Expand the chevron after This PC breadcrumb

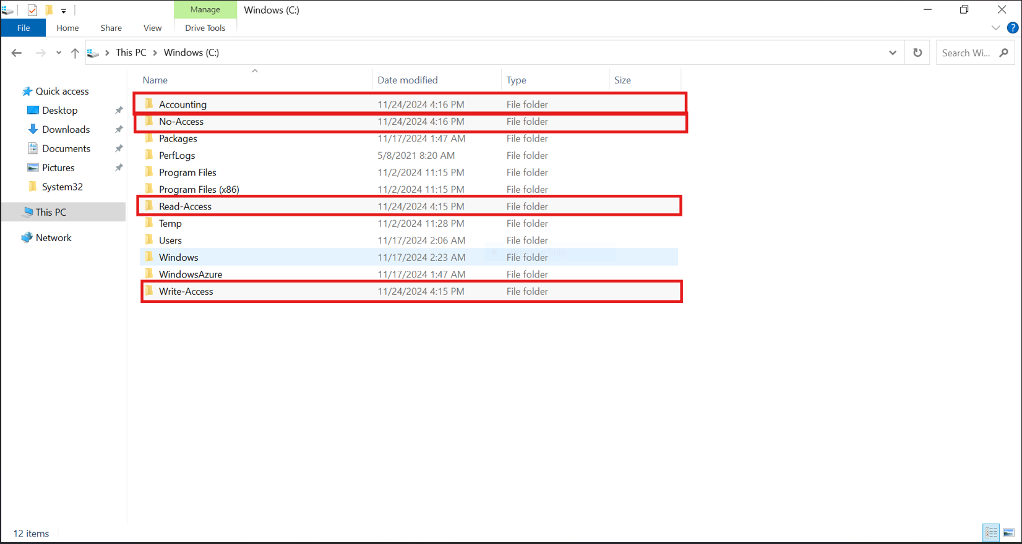click(155, 53)
